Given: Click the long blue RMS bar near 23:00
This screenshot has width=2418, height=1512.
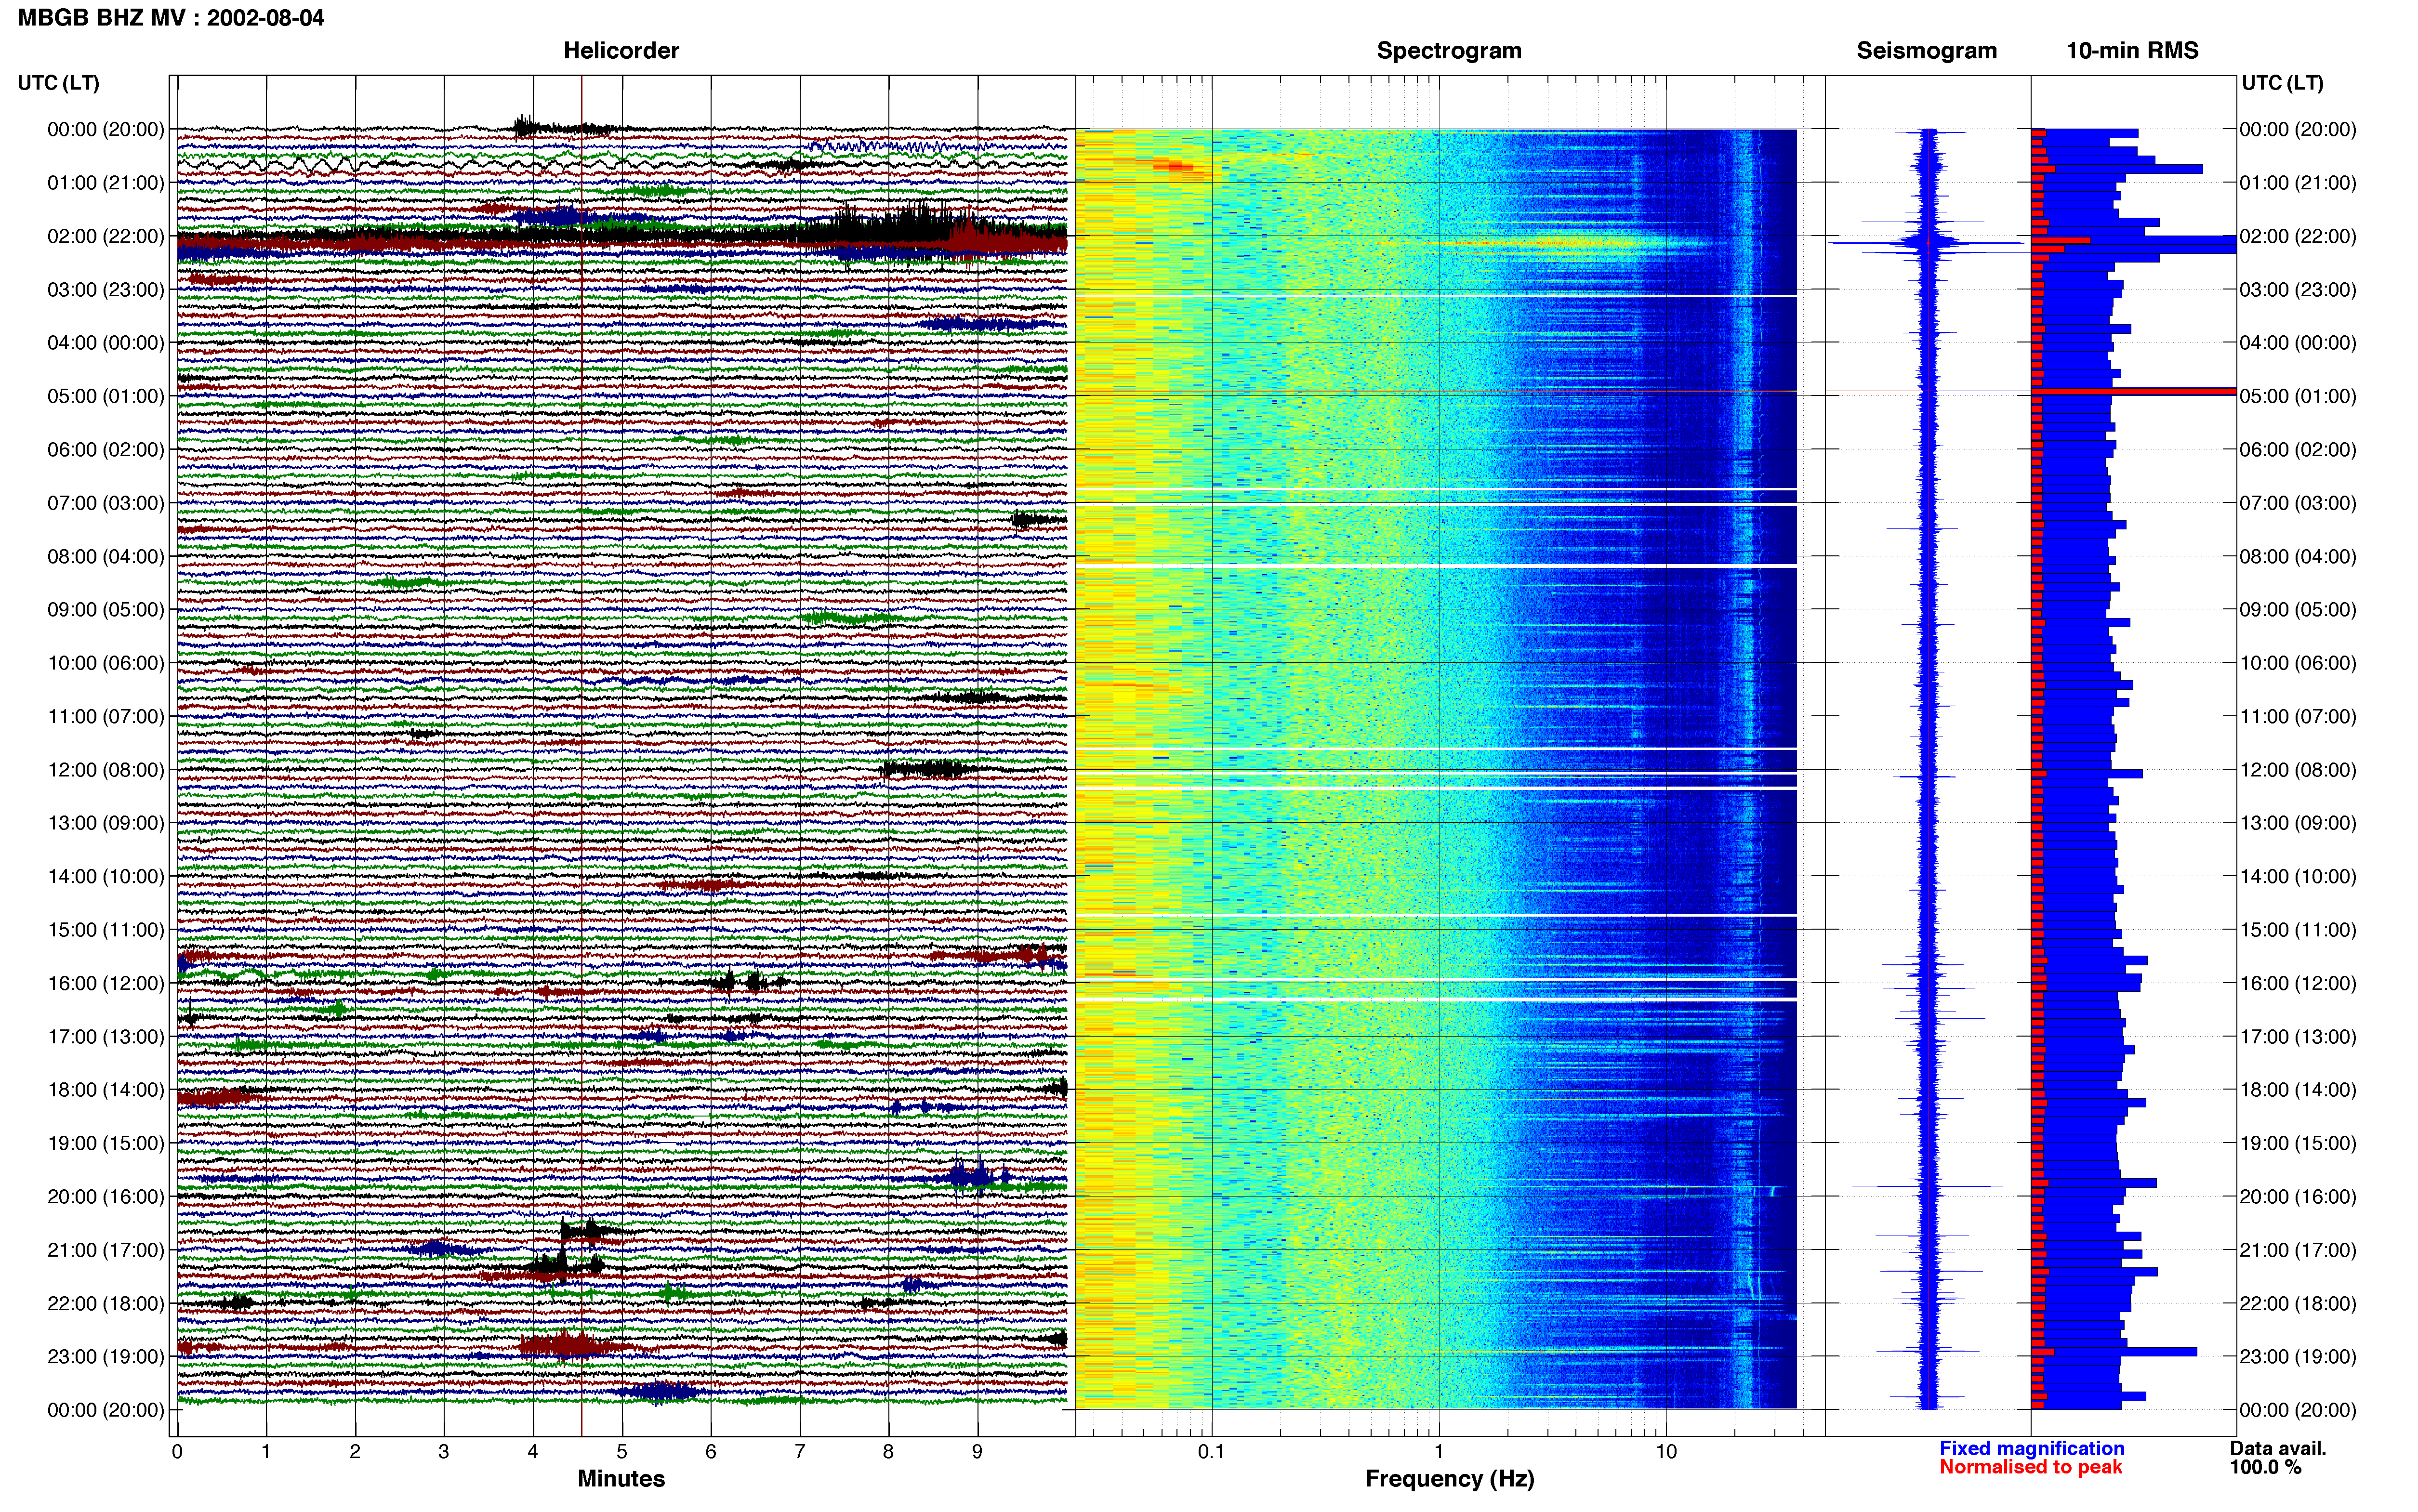Looking at the screenshot, I should [2114, 1352].
